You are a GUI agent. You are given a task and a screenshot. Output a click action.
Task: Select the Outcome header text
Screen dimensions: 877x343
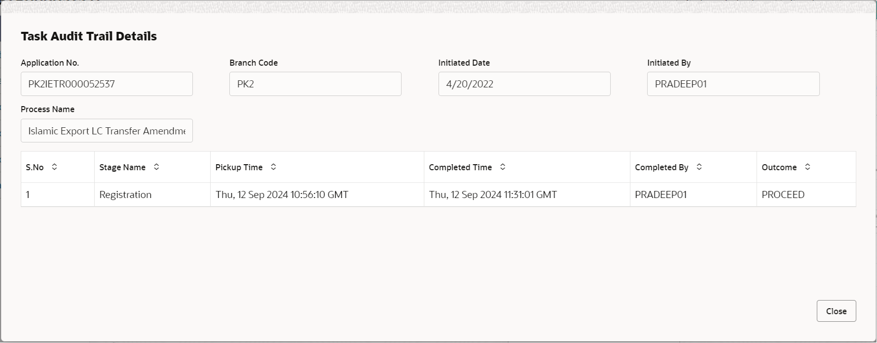pyautogui.click(x=779, y=167)
